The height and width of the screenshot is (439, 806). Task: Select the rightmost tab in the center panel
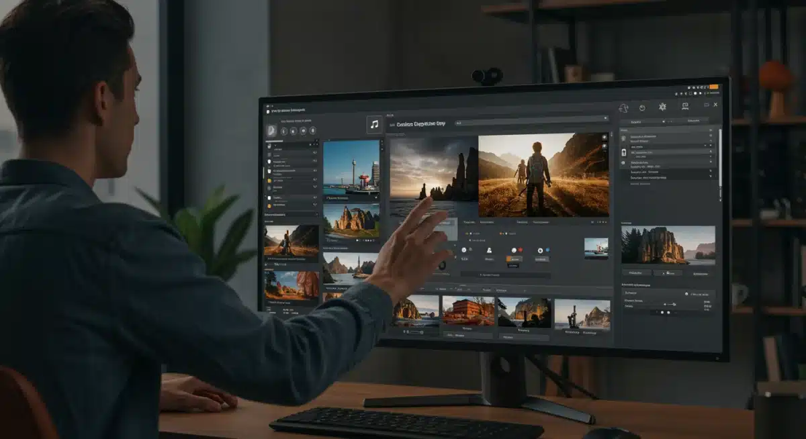(541, 222)
